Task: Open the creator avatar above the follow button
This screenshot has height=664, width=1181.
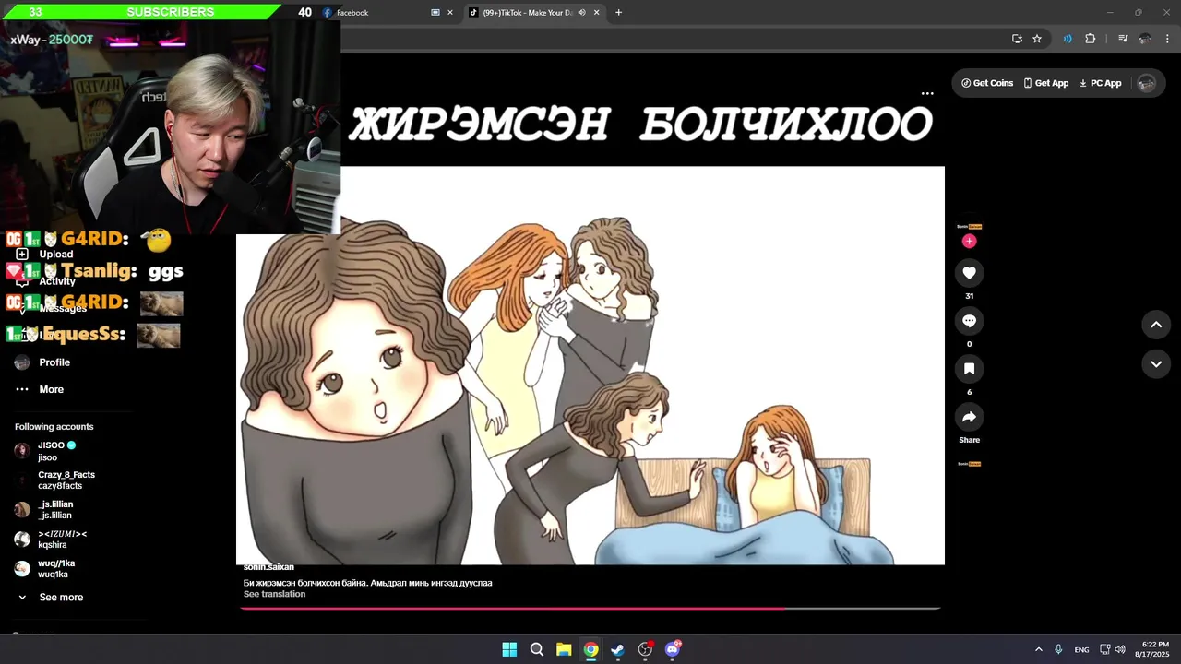Action: (x=969, y=226)
